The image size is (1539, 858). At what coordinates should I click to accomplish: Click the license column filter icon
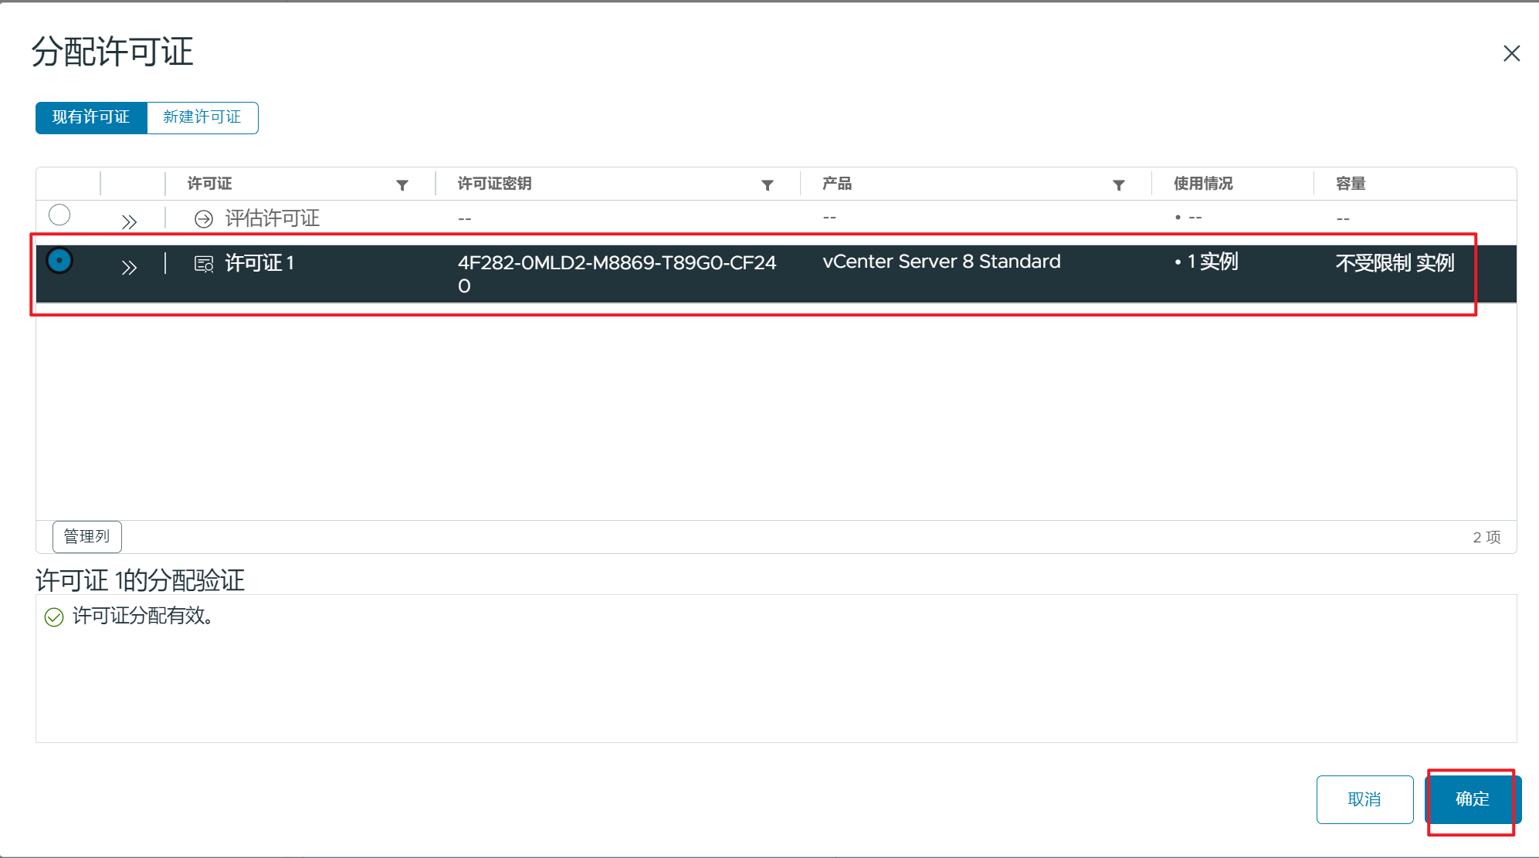point(402,185)
